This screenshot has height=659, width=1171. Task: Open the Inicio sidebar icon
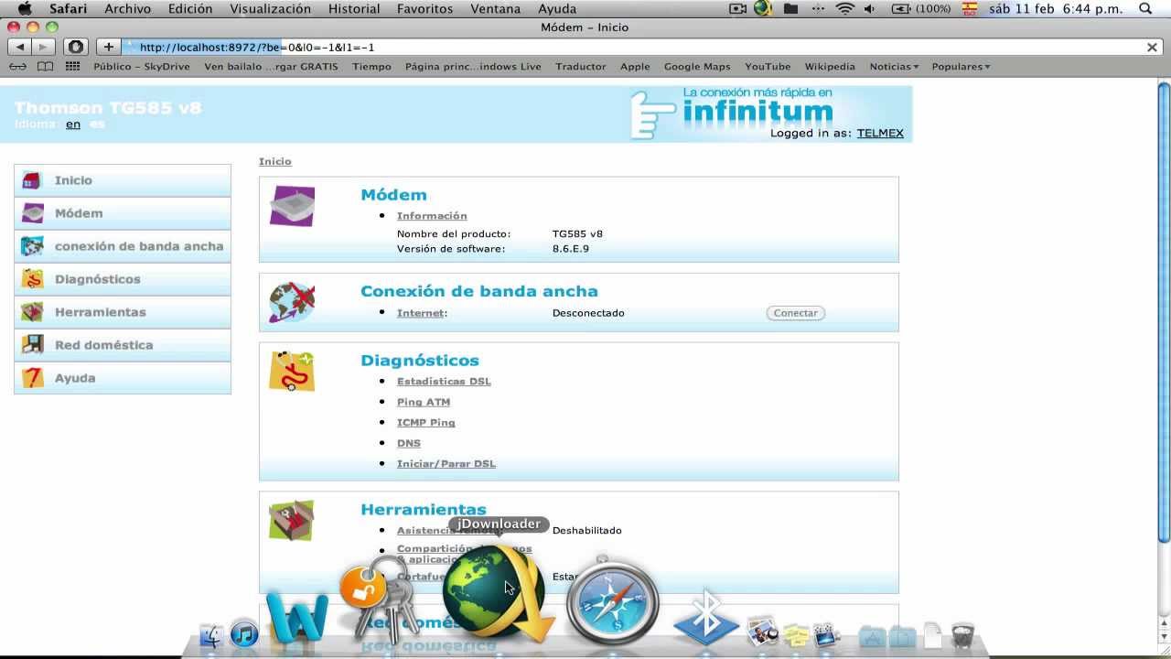click(x=32, y=180)
